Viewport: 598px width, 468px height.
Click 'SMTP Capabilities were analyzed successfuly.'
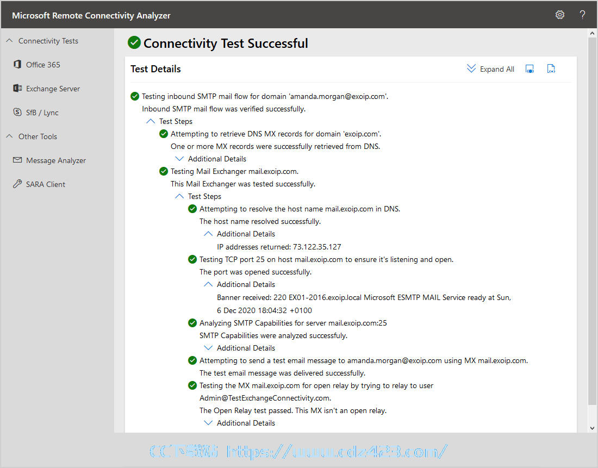pyautogui.click(x=273, y=336)
